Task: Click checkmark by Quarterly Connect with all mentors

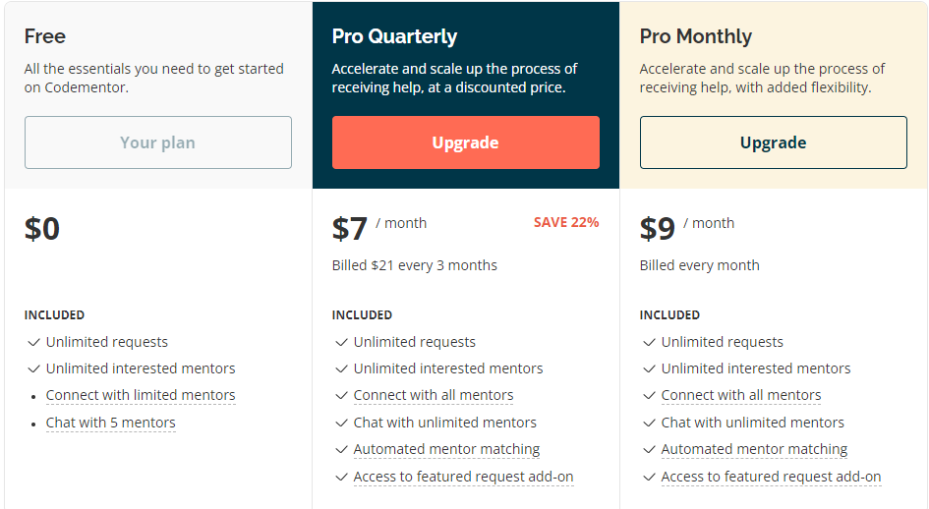Action: pos(341,395)
